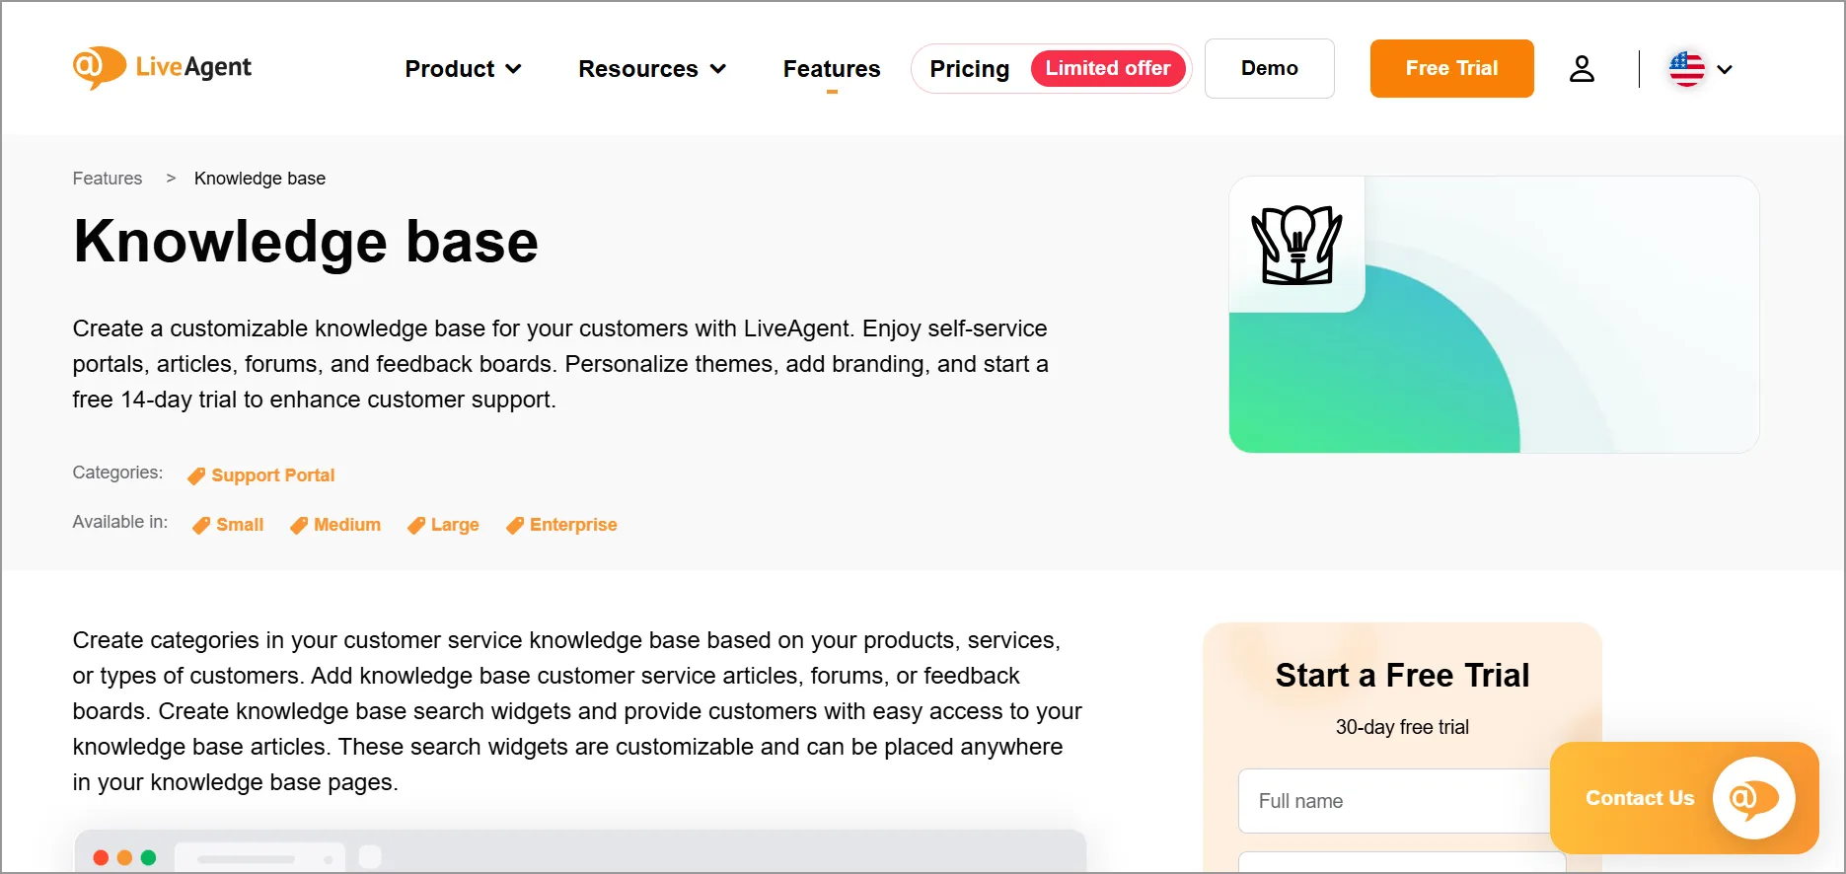This screenshot has width=1846, height=874.
Task: Open the language selector chevron
Action: point(1726,69)
